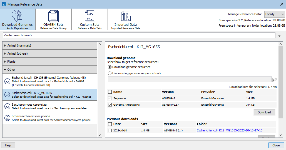Open the Download Genomes section icon
Viewport: 286px width, 150px height.
(18, 17)
